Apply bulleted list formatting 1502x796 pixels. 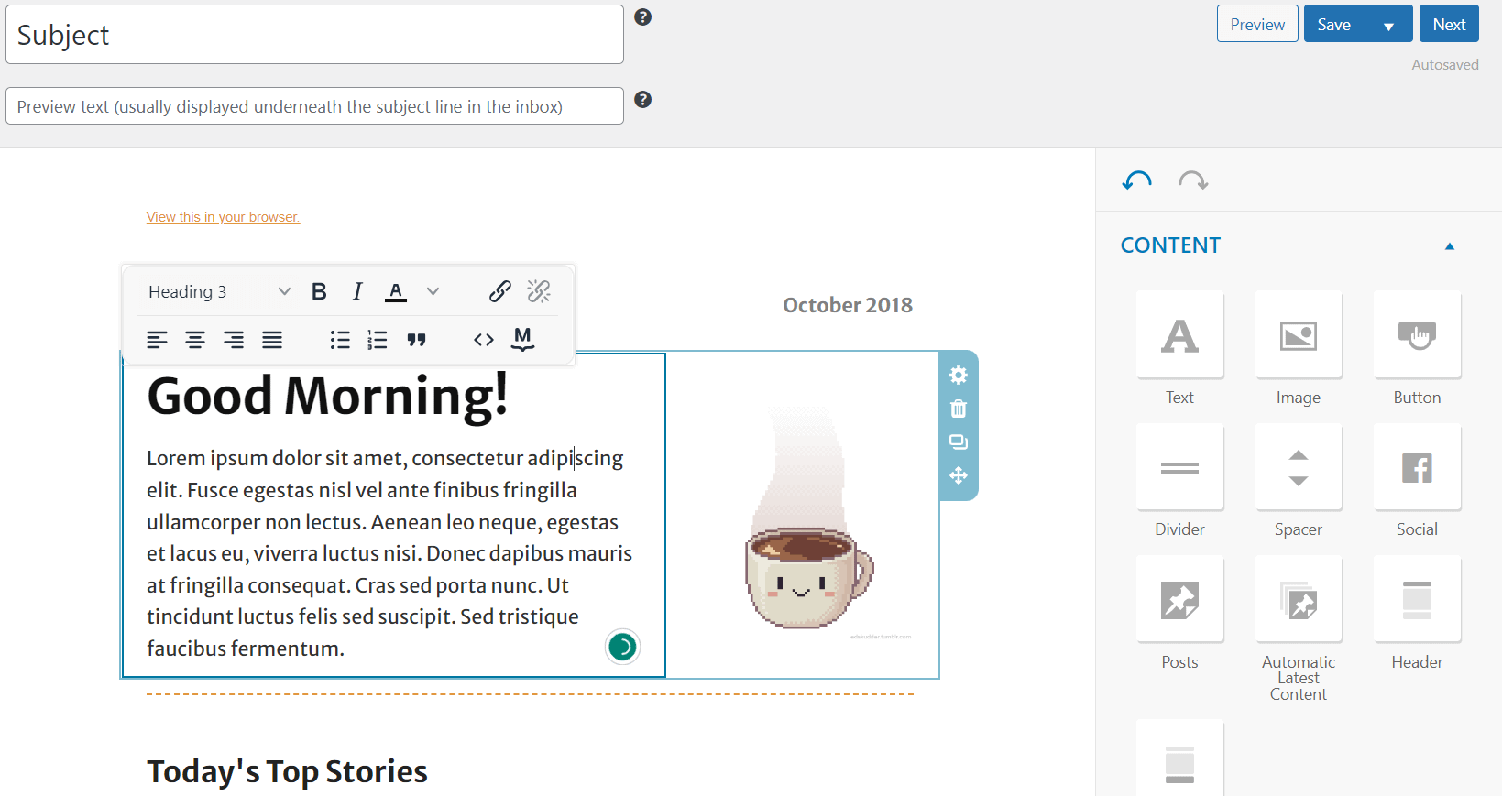point(340,340)
